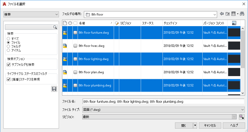
Task: Select file name 8th floor hvac.dwg
Action: 92,46
